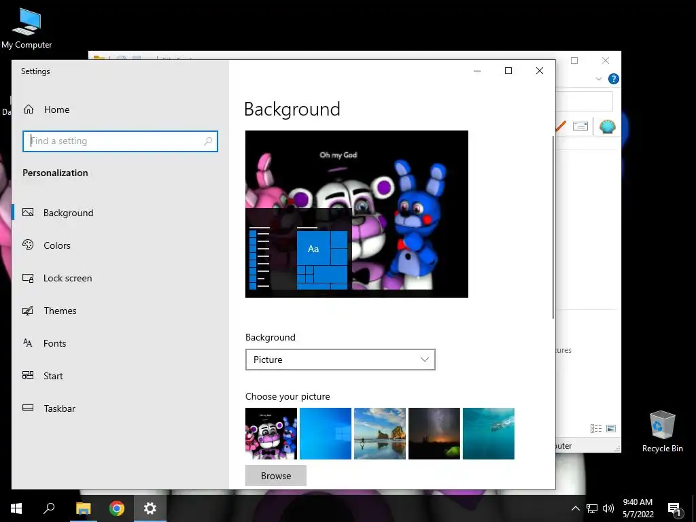Click the Colors palette icon

[28, 245]
